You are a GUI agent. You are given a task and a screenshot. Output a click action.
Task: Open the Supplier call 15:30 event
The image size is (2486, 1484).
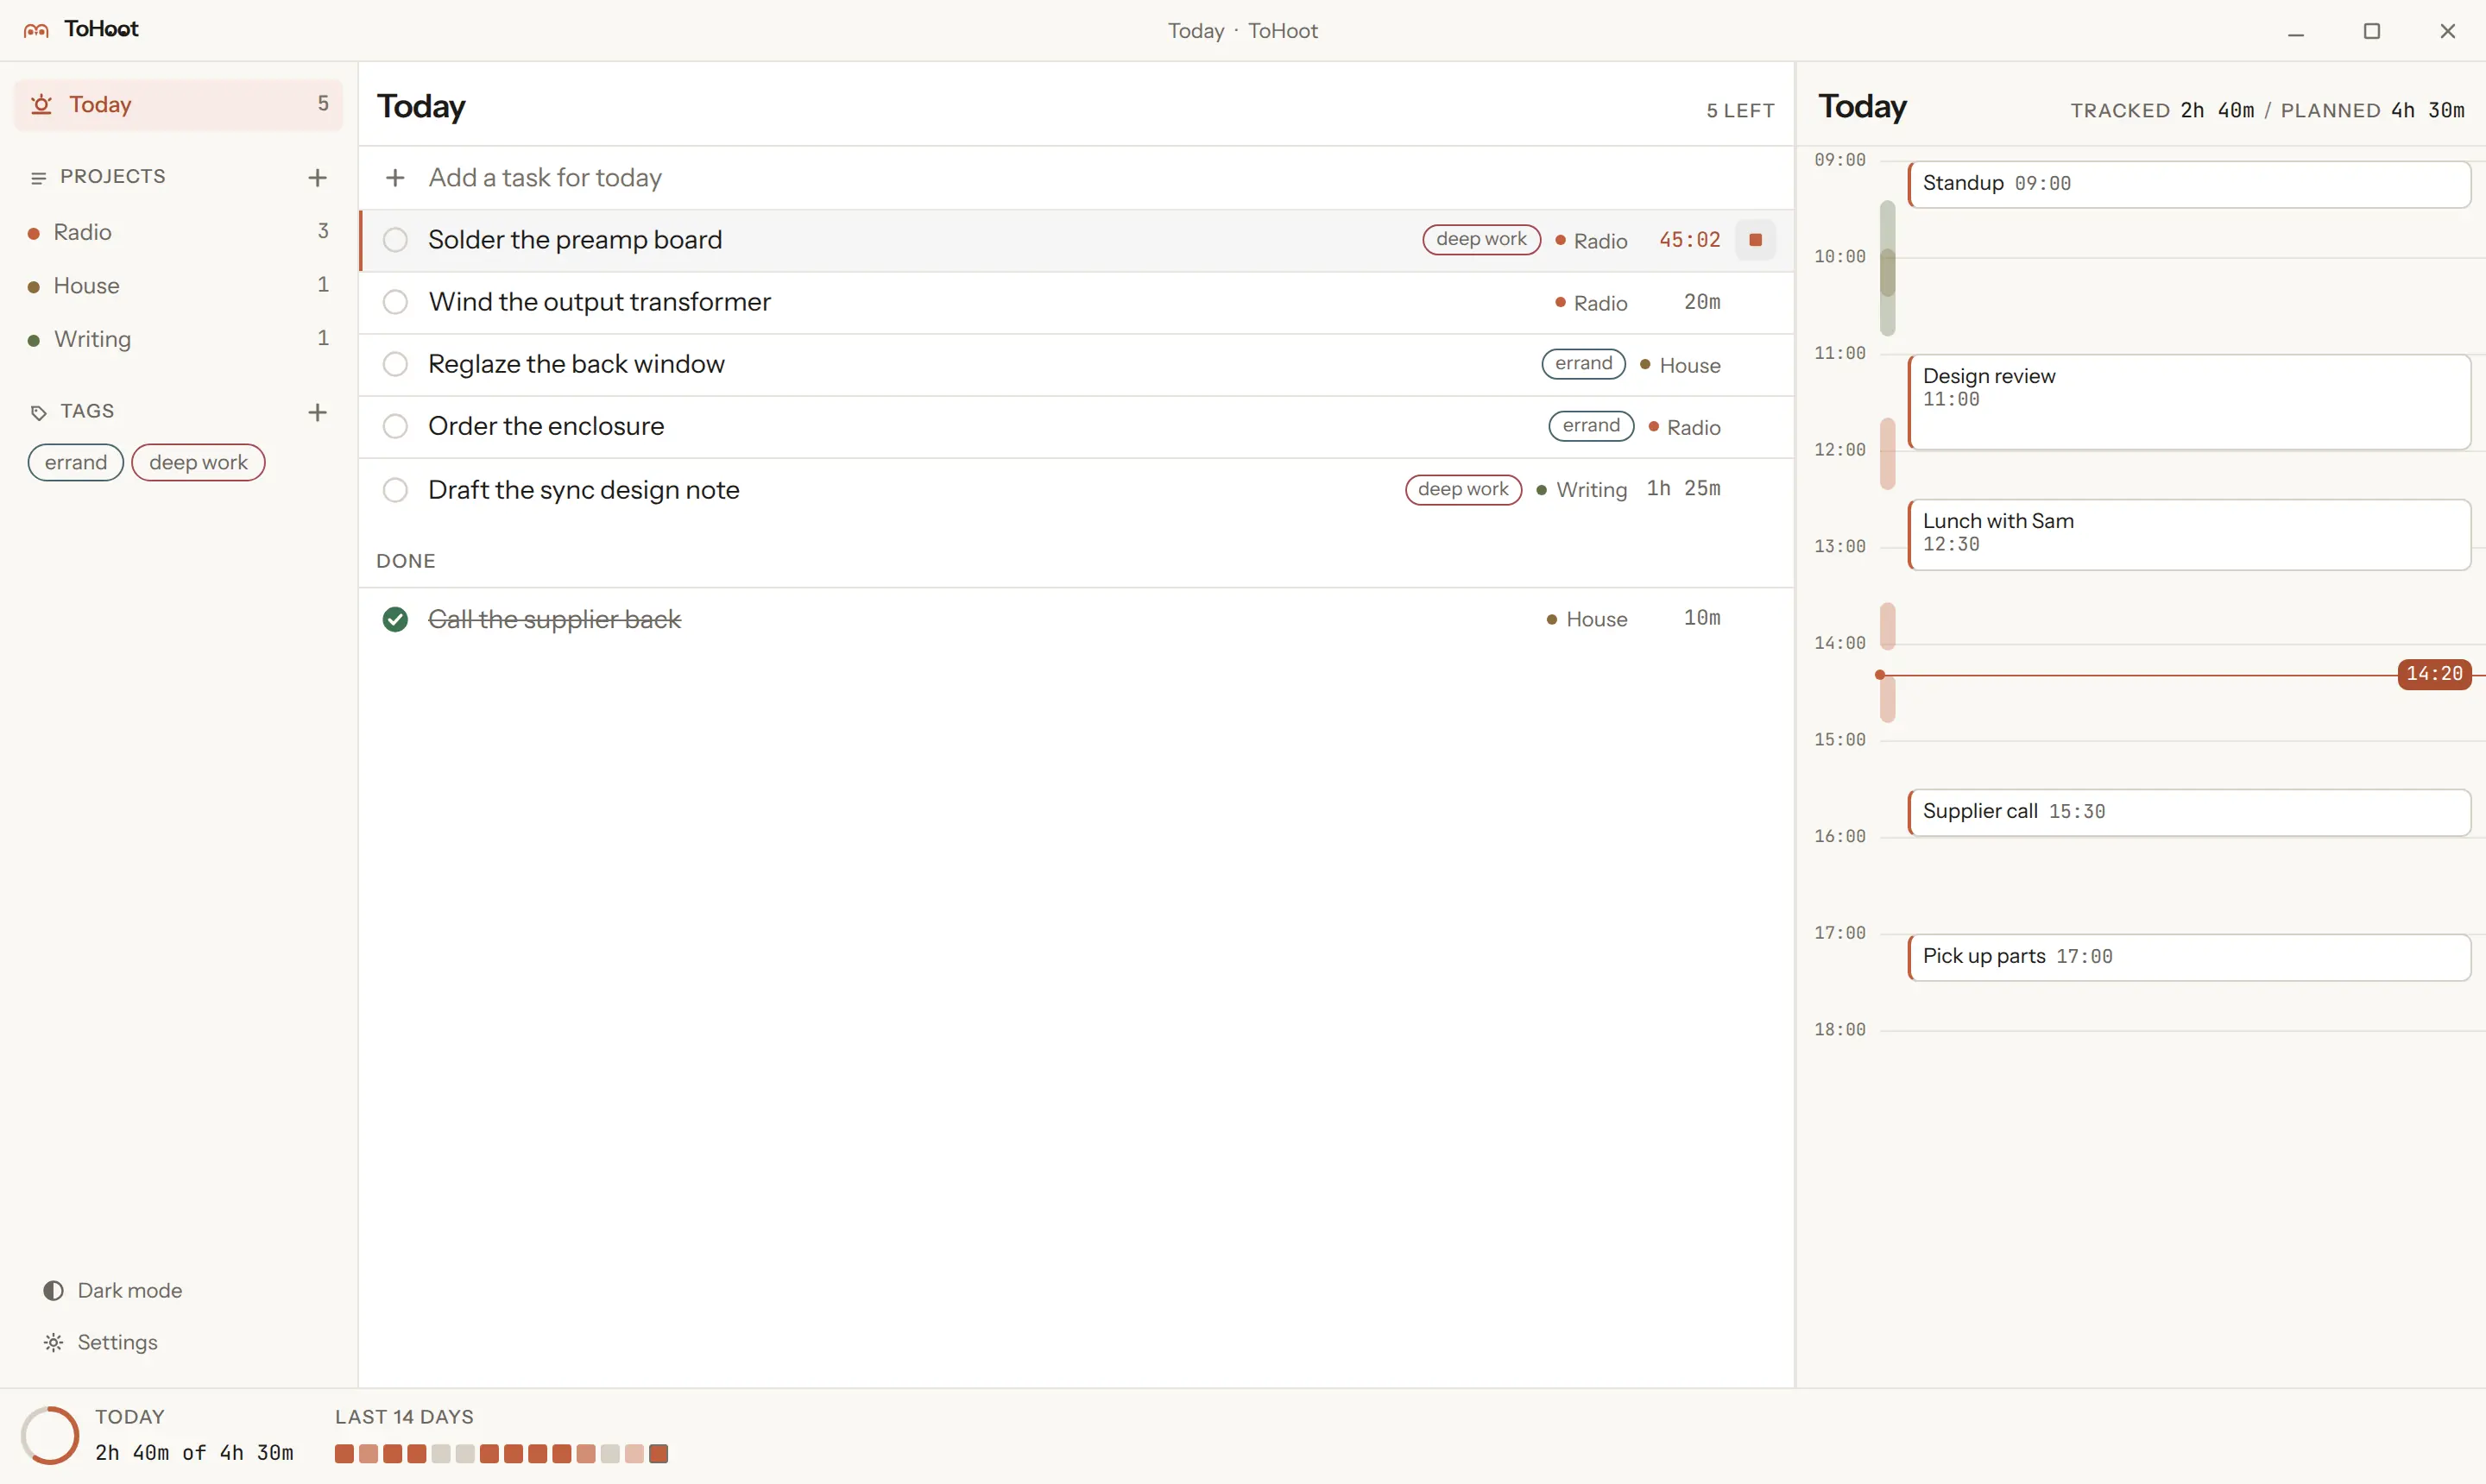pyautogui.click(x=2189, y=812)
